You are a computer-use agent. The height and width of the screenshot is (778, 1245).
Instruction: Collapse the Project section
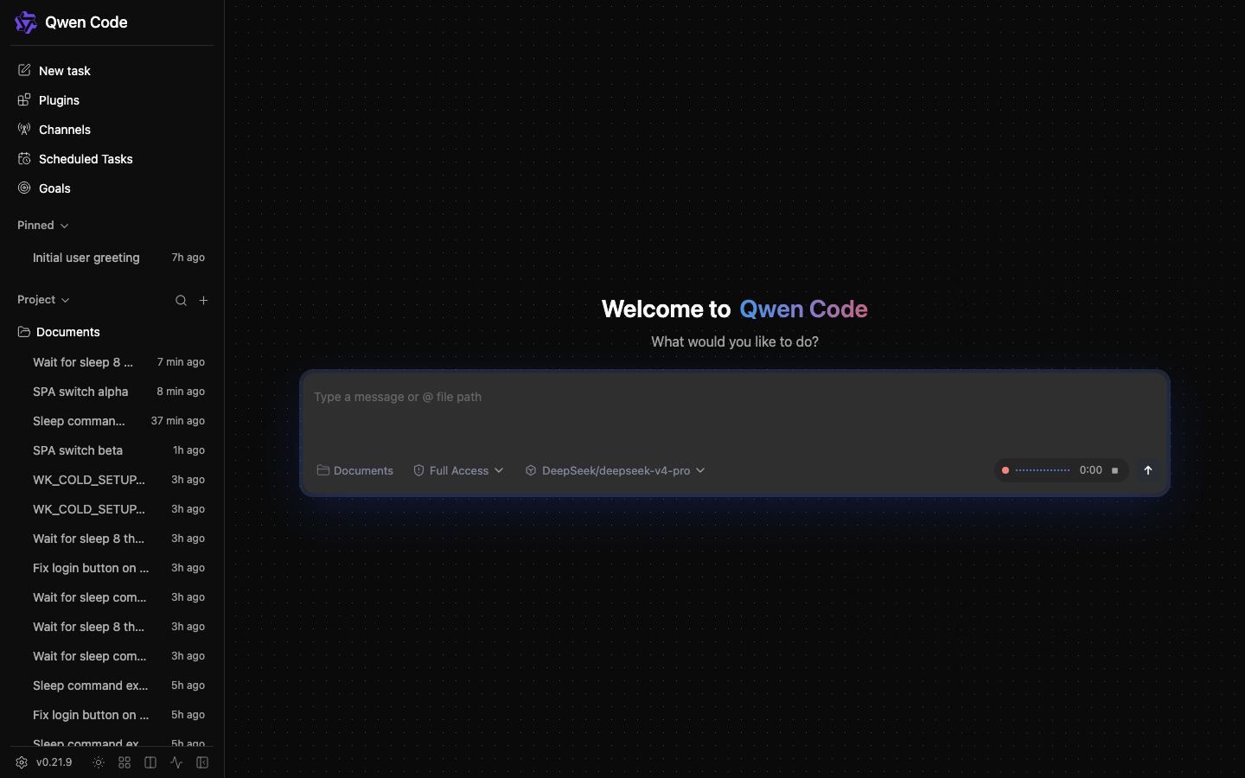click(43, 300)
